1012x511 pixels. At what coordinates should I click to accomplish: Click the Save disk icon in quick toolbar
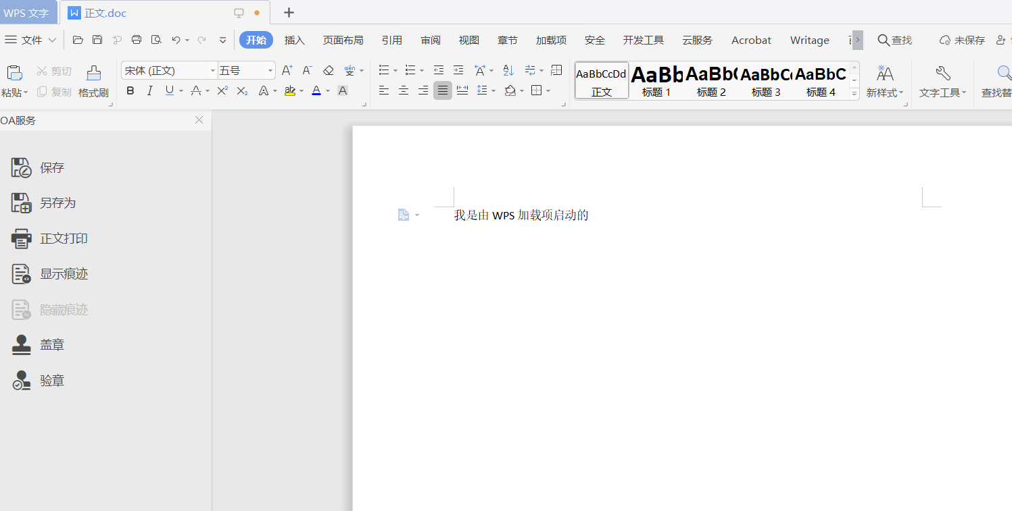pos(97,40)
